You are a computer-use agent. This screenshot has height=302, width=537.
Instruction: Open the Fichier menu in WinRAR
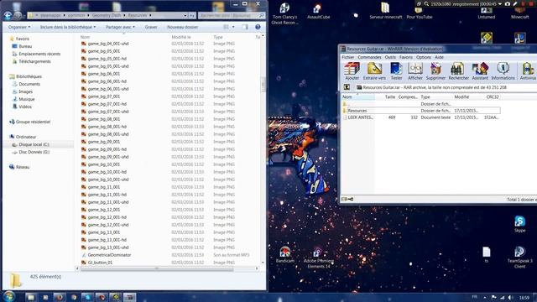pyautogui.click(x=347, y=57)
